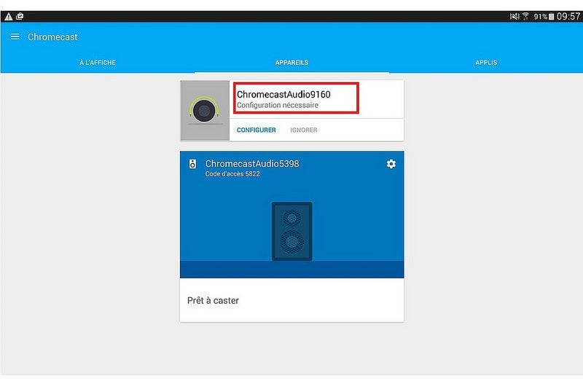Tap the Wi-Fi signal icon in status bar
Screen dimensions: 583x389
click(526, 16)
